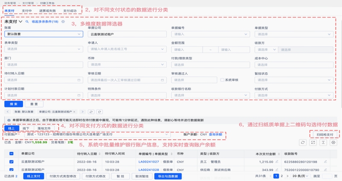Click the 导出勾选数据 button
Viewport: 342px width, 181px height.
(168, 176)
